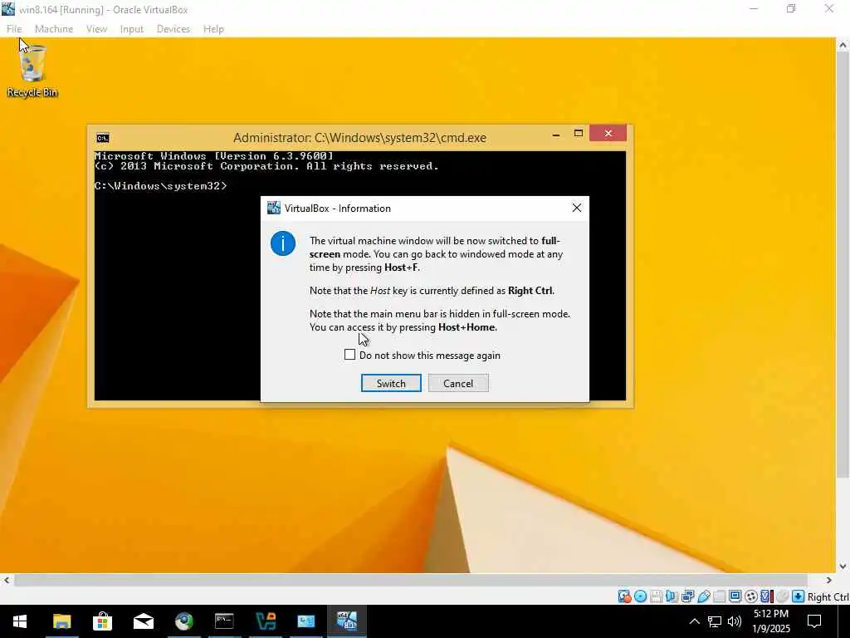Open Mail app from the taskbar
850x638 pixels.
pos(143,621)
